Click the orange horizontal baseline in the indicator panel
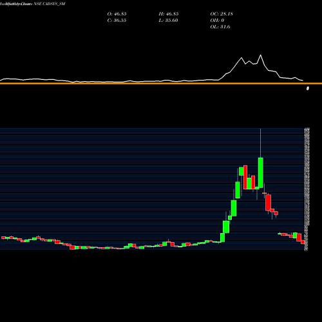Image resolution: width=322 pixels, height=322 pixels. [161, 83]
